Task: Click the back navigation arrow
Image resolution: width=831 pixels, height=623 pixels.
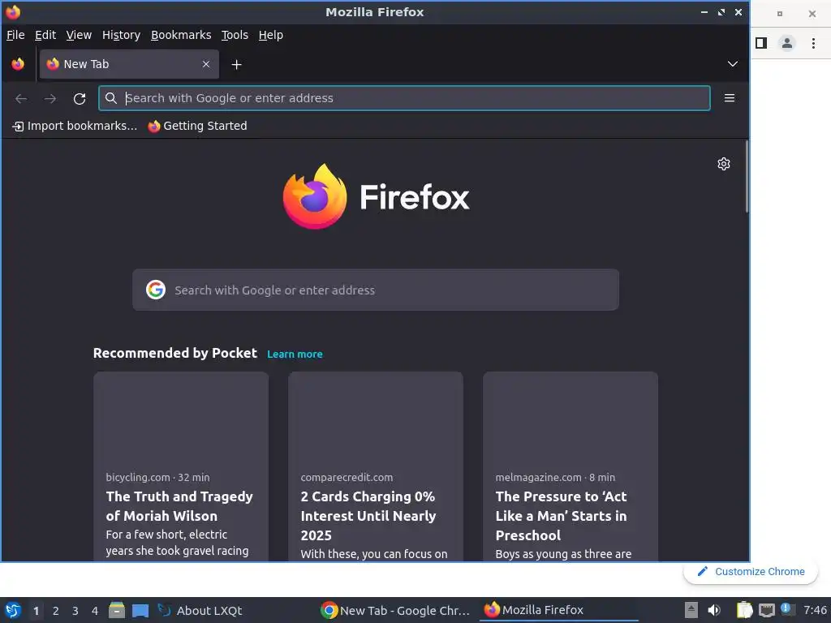Action: (x=21, y=98)
